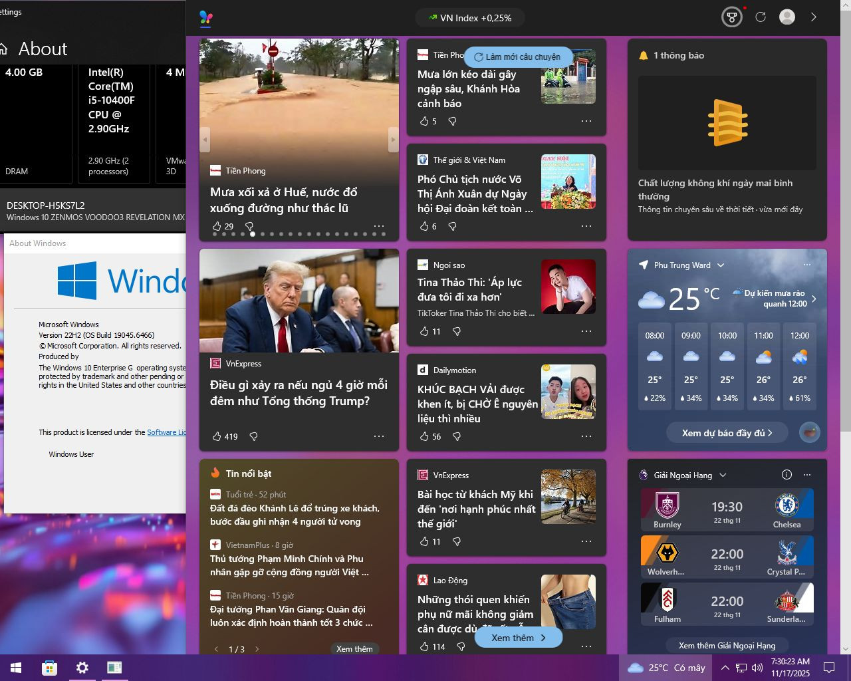The image size is (851, 681).
Task: Click the game controller icon near the top right
Action: pyautogui.click(x=731, y=17)
